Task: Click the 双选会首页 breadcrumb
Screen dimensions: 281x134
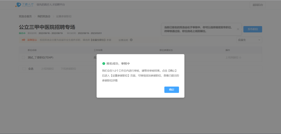Action: [25, 16]
